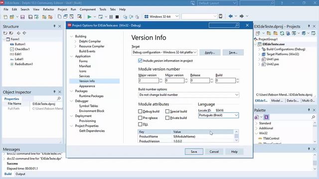The height and width of the screenshot is (179, 319).
Task: Expand the Delphi Compiler node
Action: (x=75, y=41)
